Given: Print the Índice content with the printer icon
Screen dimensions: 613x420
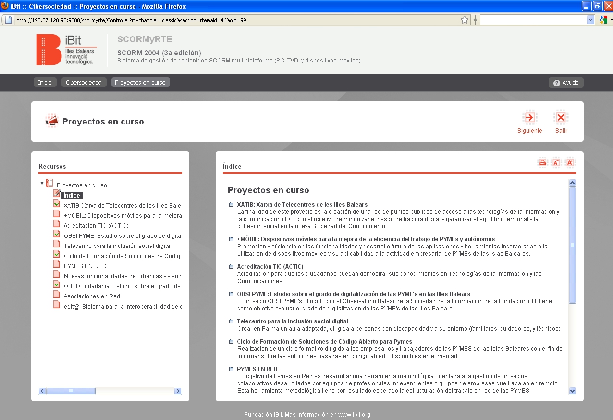Looking at the screenshot, I should point(542,162).
